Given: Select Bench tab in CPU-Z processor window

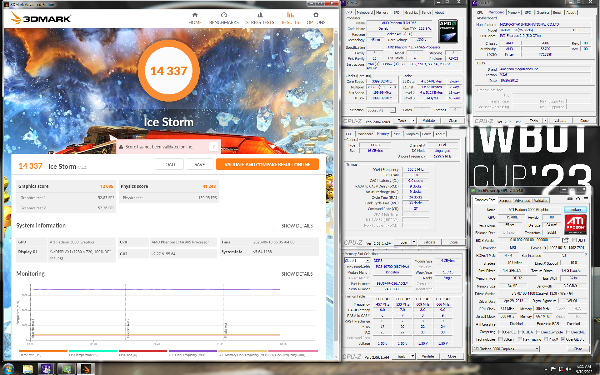Looking at the screenshot, I should click(x=426, y=12).
